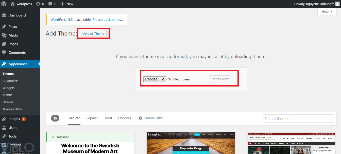Click the No file chosen text
Image resolution: width=341 pixels, height=154 pixels.
pyautogui.click(x=179, y=79)
